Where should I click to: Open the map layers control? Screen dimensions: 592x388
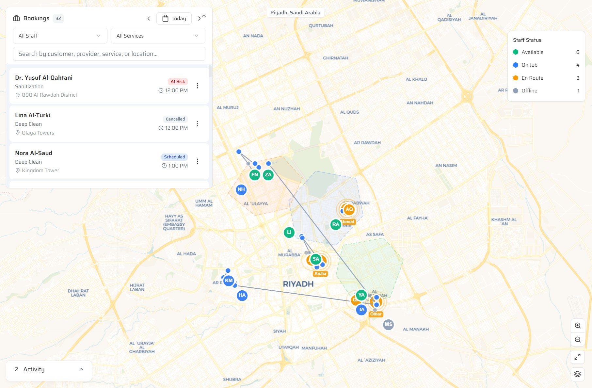578,374
